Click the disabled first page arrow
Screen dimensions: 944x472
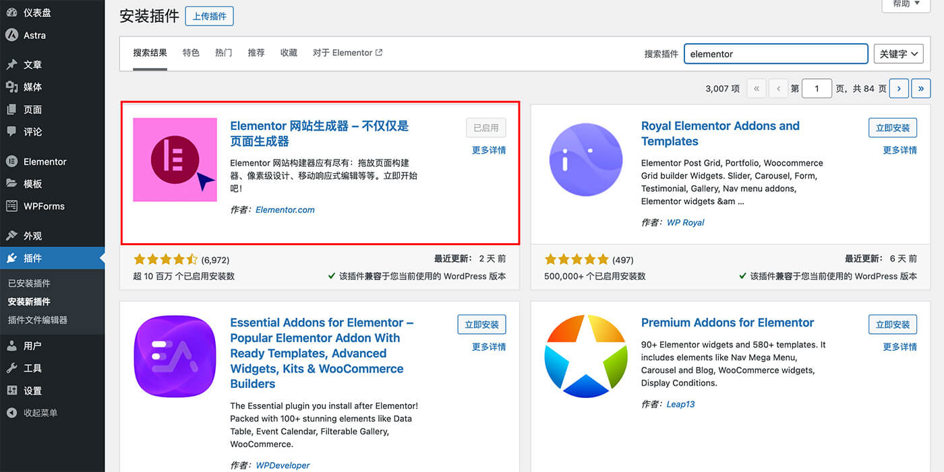click(x=757, y=88)
